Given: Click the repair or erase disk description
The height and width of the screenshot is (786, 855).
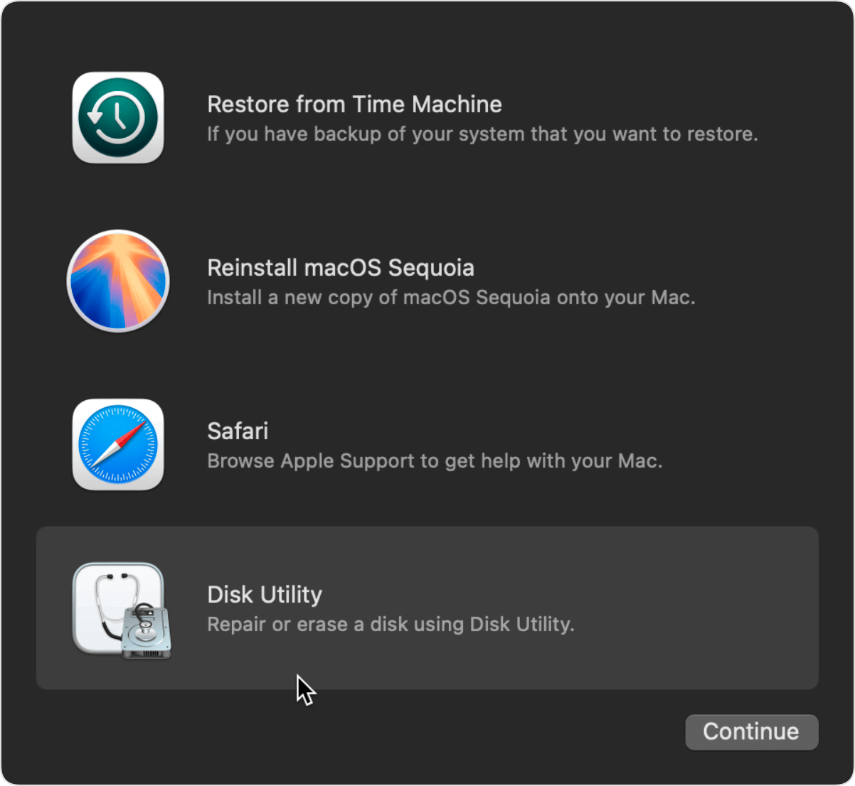Looking at the screenshot, I should 390,625.
